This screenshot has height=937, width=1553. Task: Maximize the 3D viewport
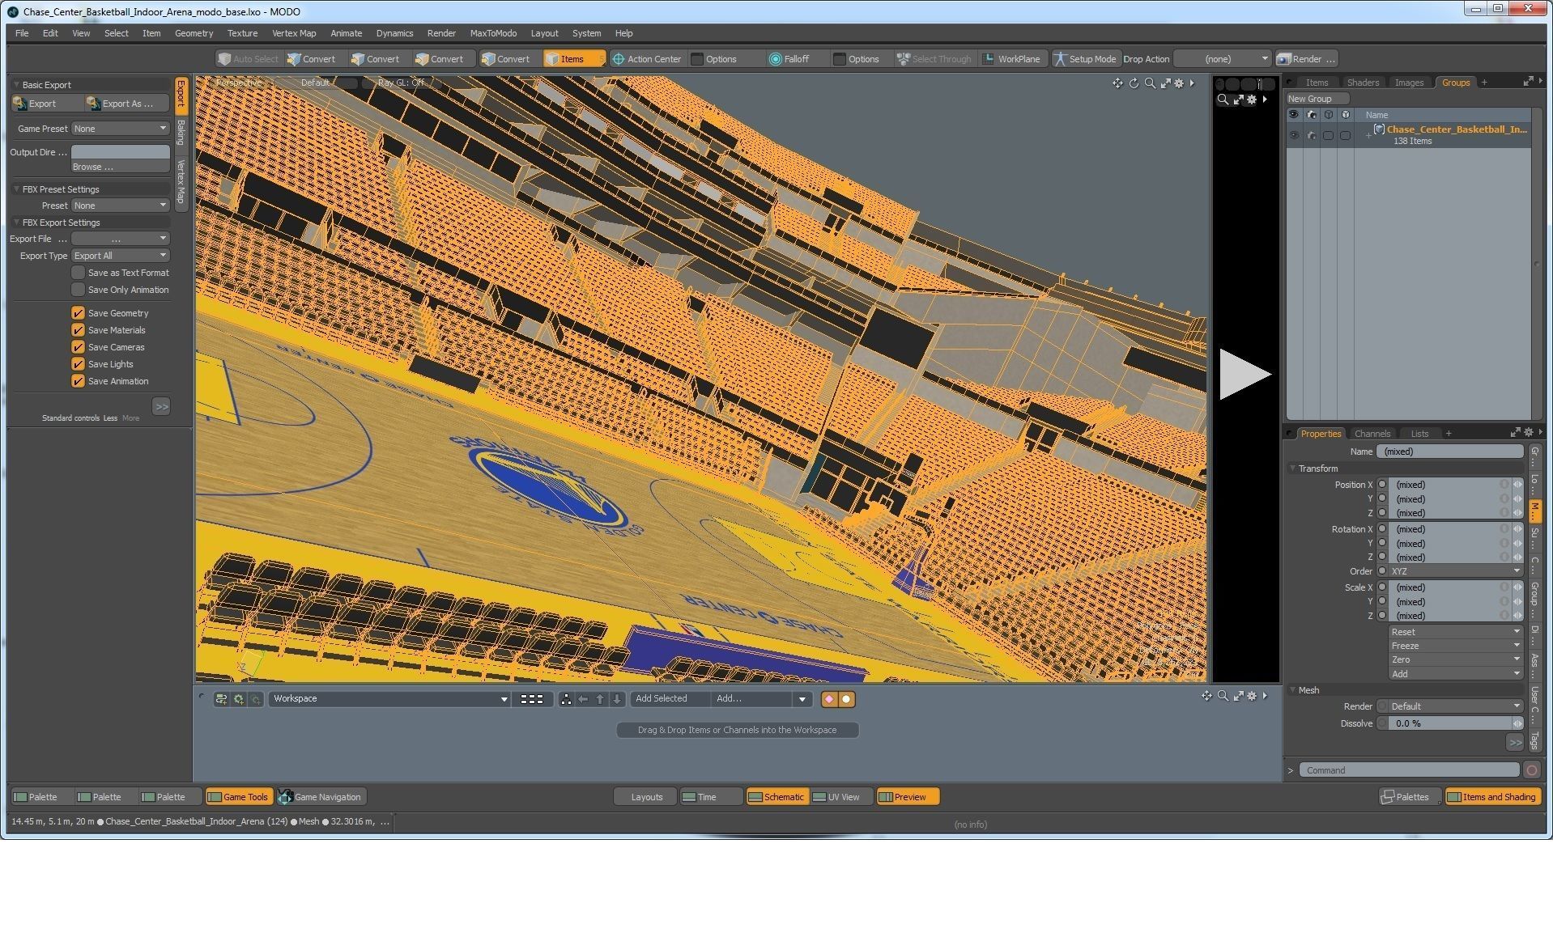(x=1165, y=83)
